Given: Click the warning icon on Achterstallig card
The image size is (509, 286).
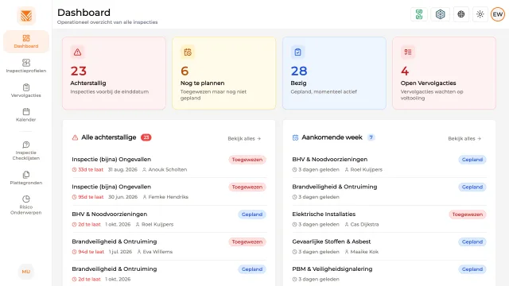Looking at the screenshot, I should 77,52.
